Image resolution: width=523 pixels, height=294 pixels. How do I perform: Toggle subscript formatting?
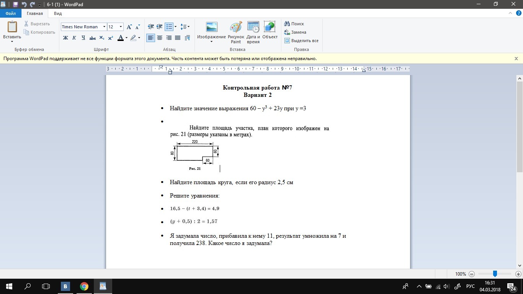102,38
